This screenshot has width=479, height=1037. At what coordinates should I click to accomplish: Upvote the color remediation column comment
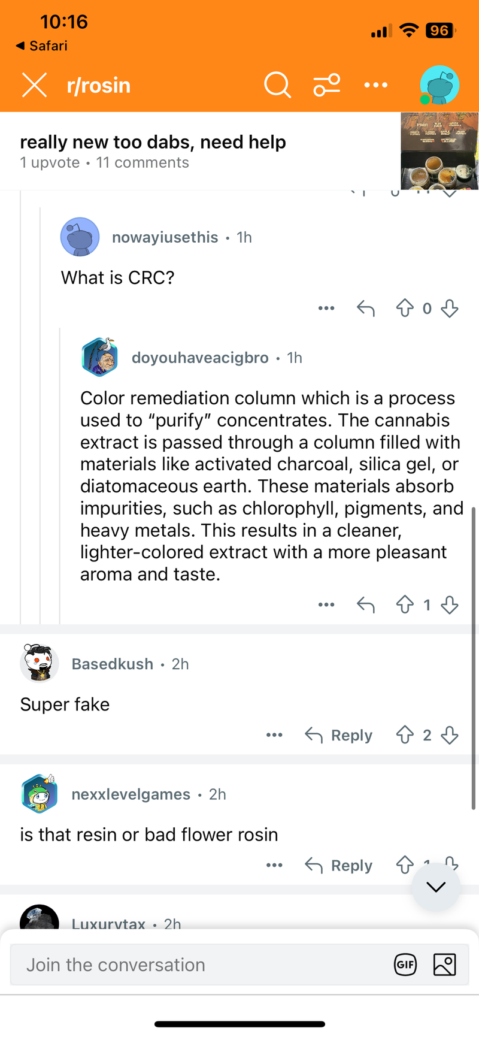point(405,605)
